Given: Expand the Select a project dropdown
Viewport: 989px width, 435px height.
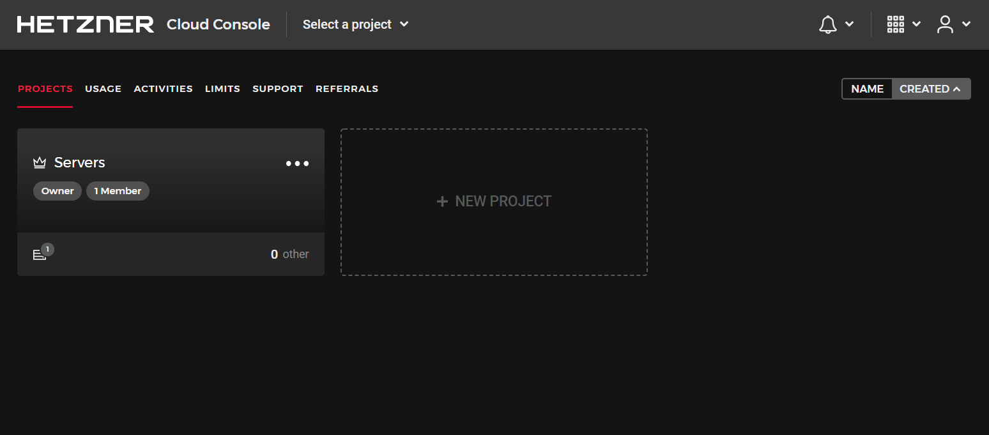Looking at the screenshot, I should pos(355,24).
